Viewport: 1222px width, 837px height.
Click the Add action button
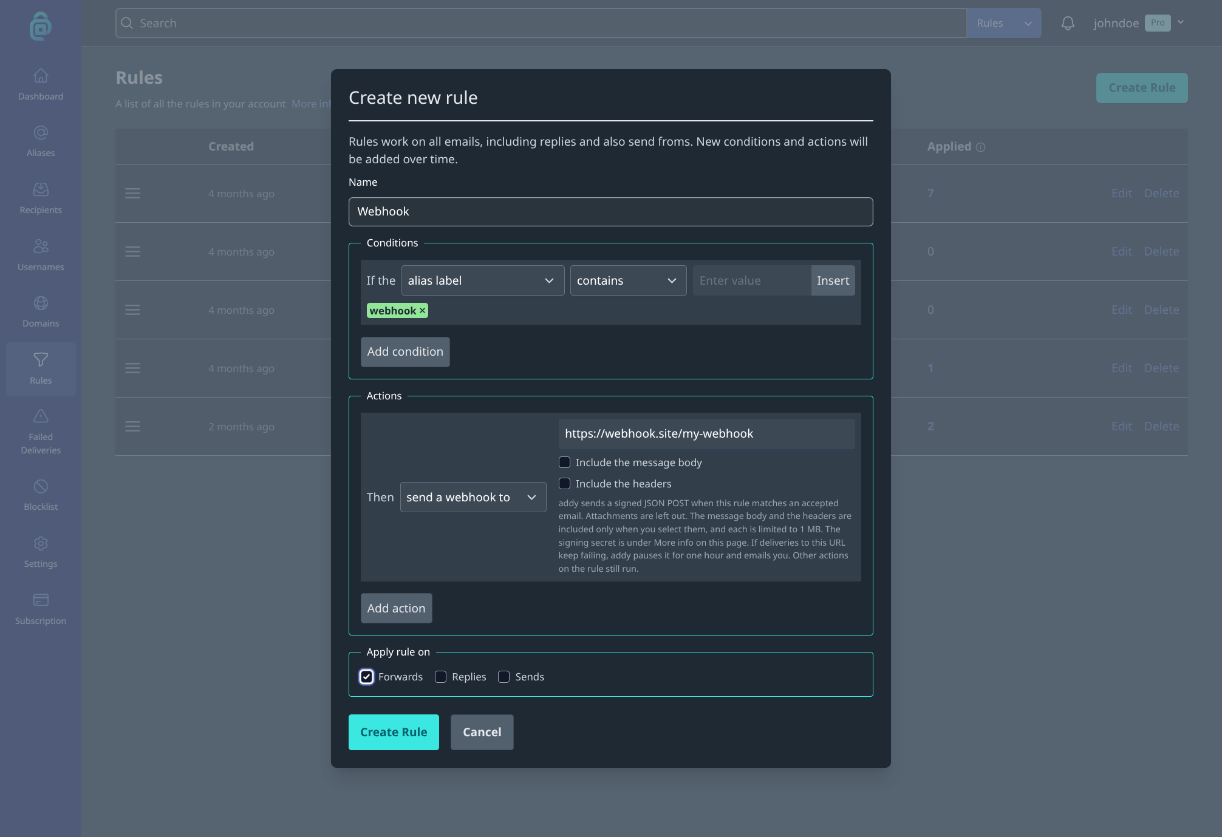point(396,608)
